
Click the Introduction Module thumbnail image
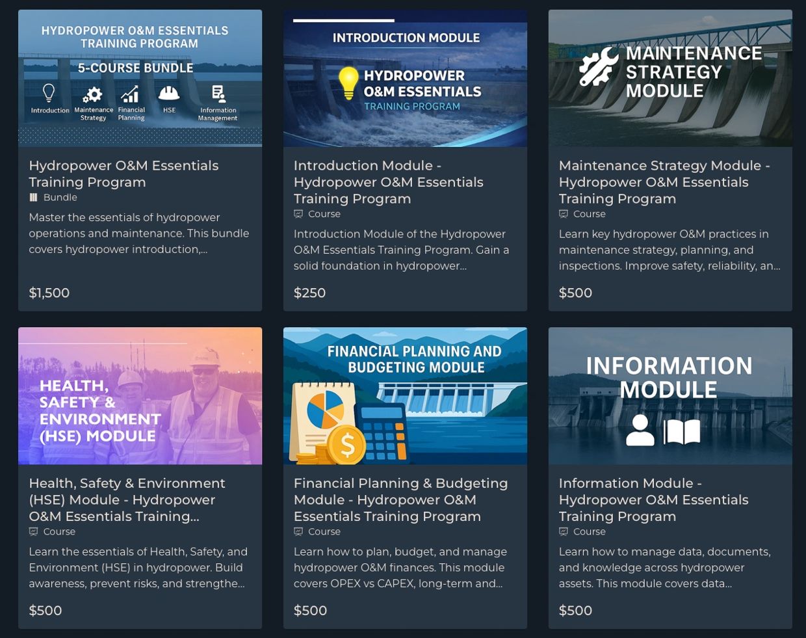click(x=405, y=78)
